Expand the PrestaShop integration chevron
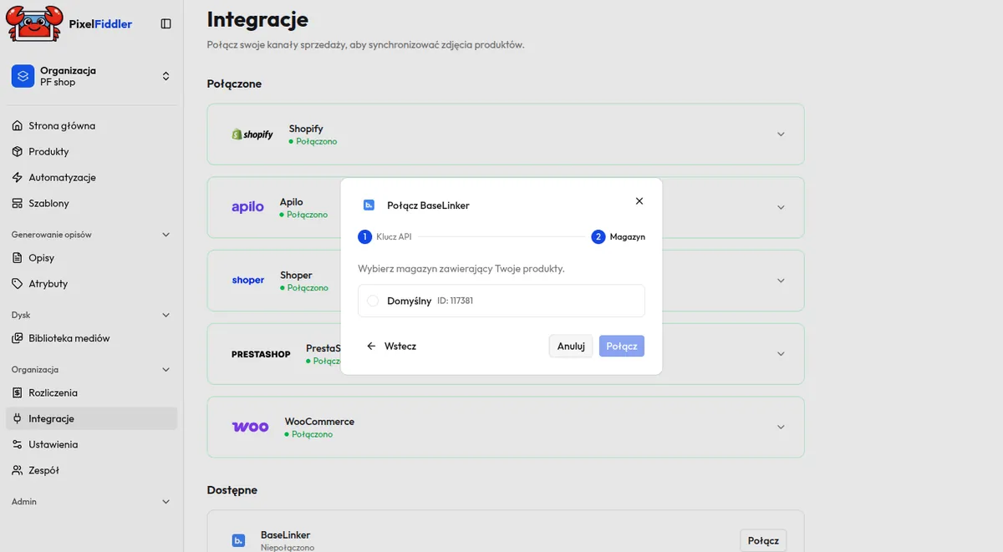1003x552 pixels. [781, 354]
